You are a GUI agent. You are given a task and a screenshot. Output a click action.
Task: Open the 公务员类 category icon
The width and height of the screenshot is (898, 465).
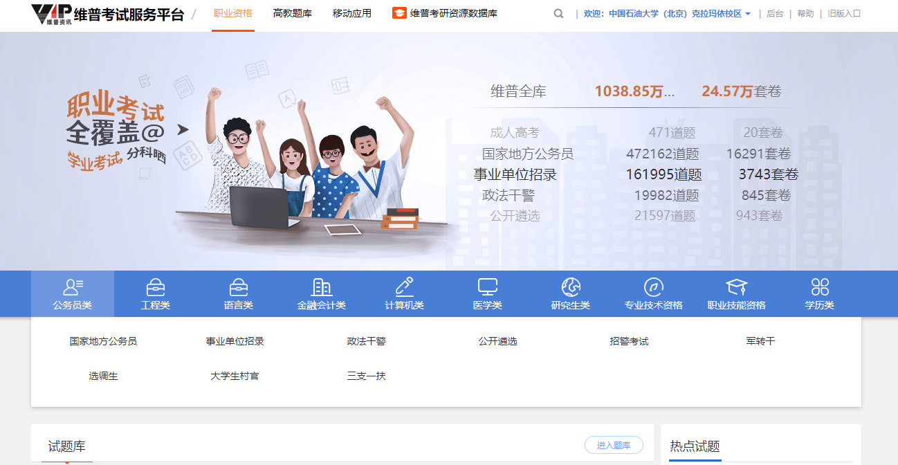[73, 287]
